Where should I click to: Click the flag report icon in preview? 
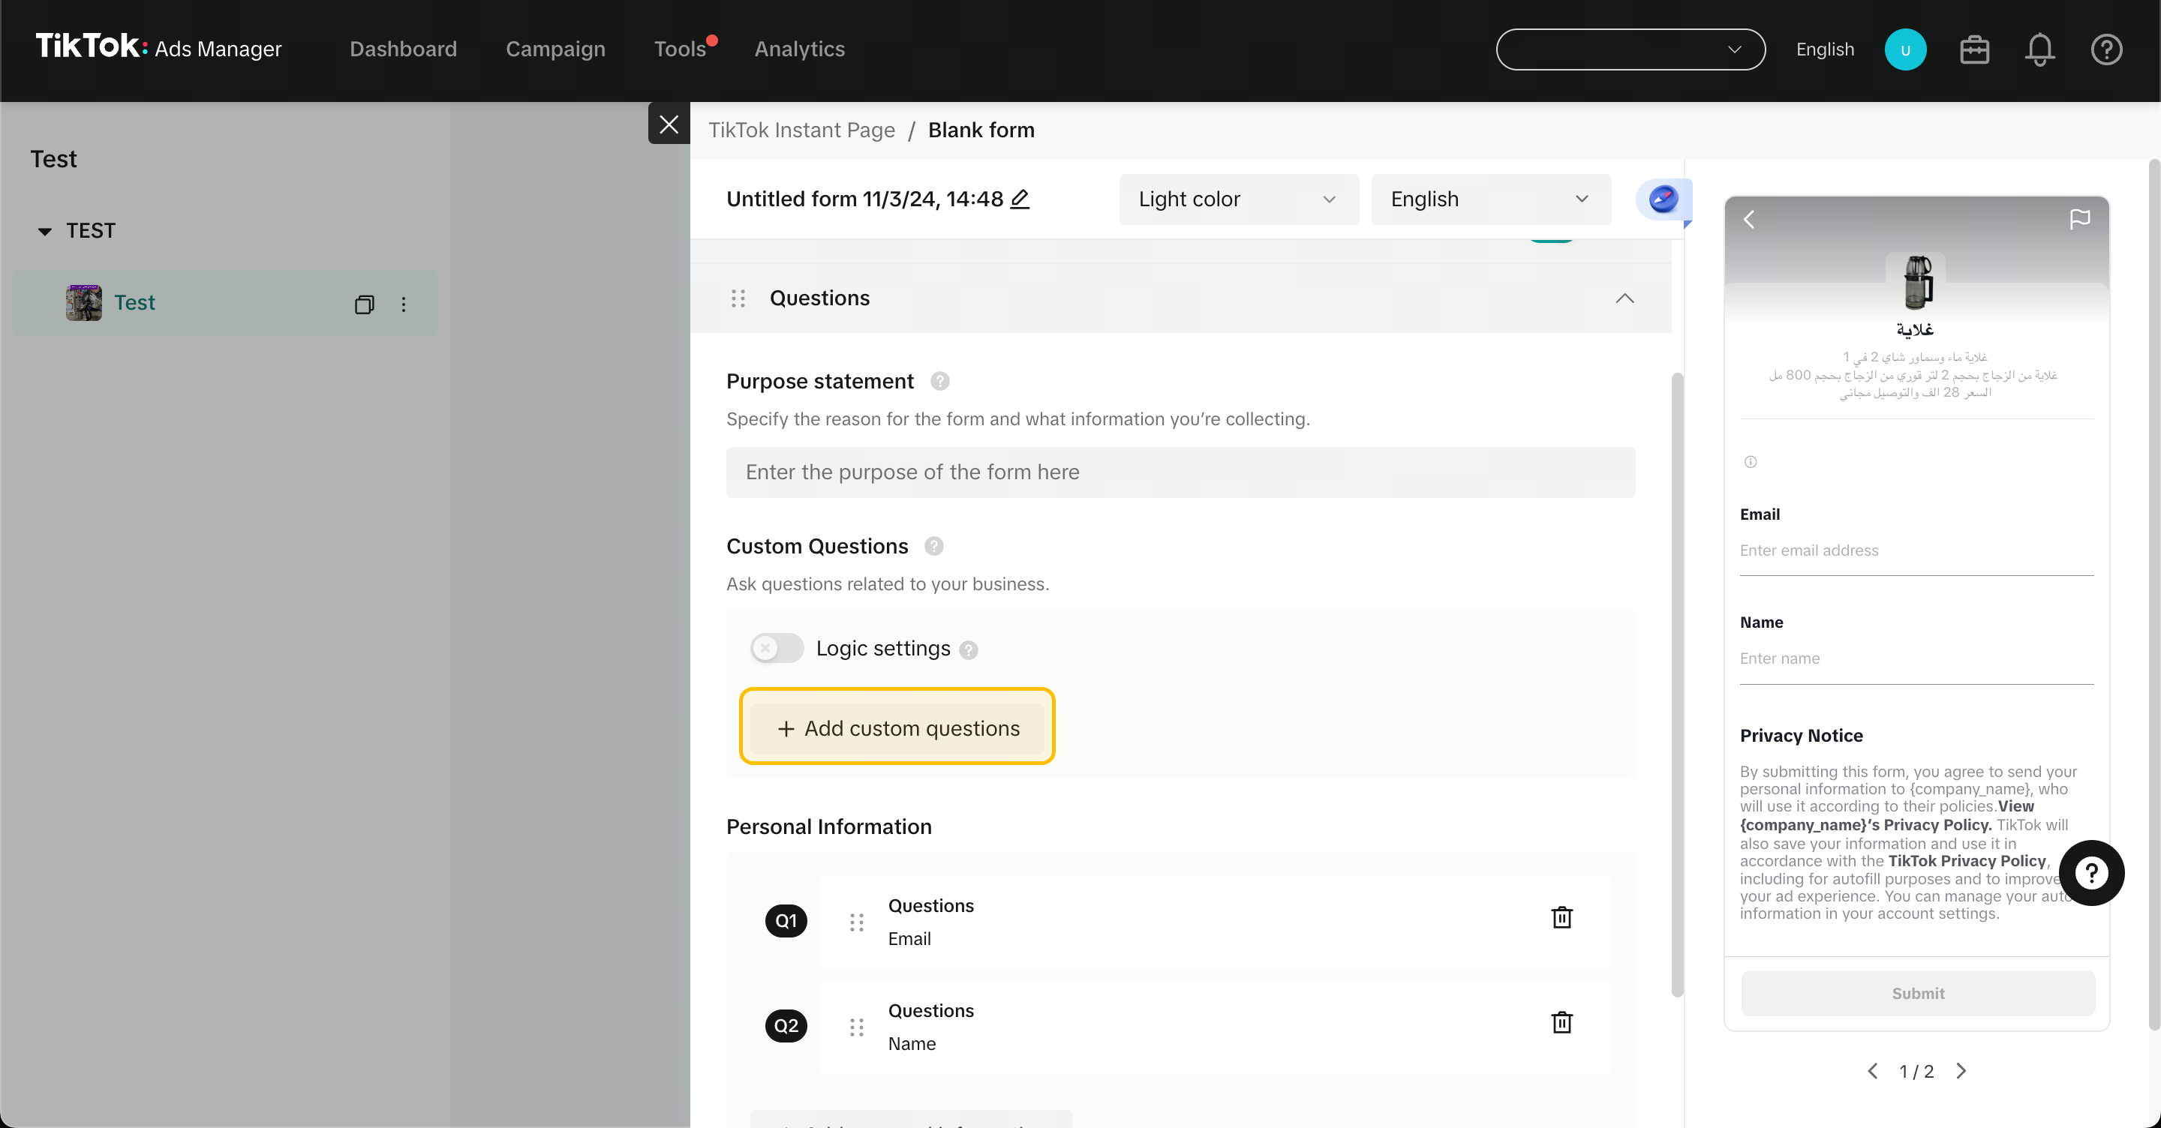coord(2078,220)
